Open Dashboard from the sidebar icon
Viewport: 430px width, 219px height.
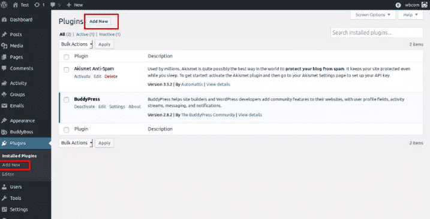(4, 20)
